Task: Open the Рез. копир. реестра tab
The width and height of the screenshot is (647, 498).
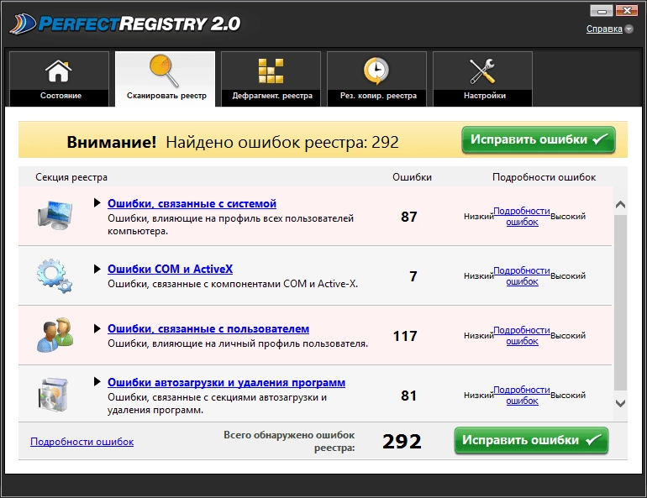Action: 376,79
